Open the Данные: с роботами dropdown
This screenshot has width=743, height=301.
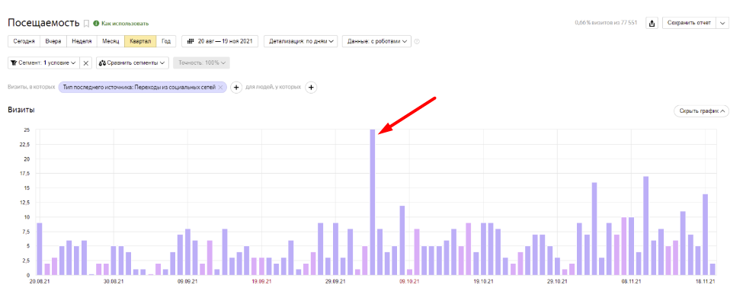pos(376,41)
